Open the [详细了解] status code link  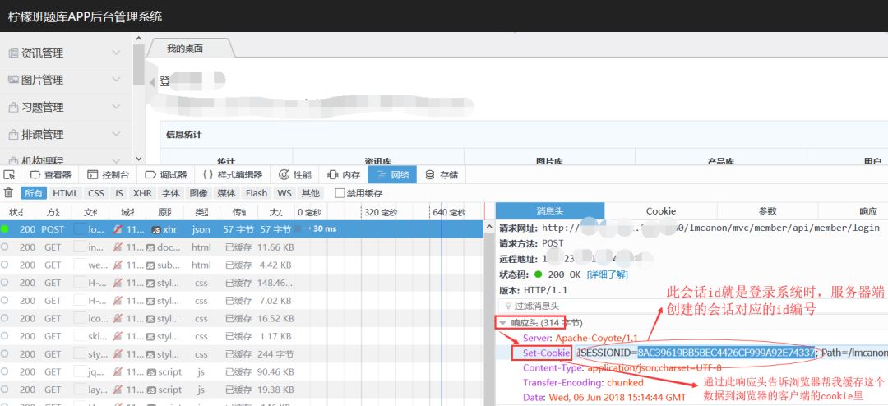607,275
